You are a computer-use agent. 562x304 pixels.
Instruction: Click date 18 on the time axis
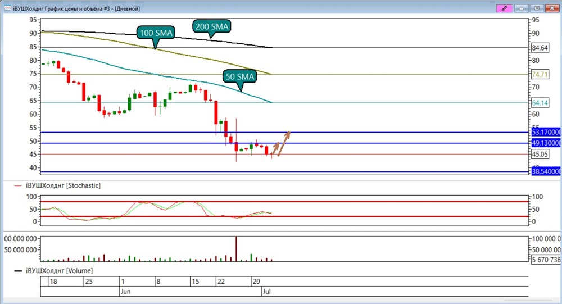pos(53,282)
